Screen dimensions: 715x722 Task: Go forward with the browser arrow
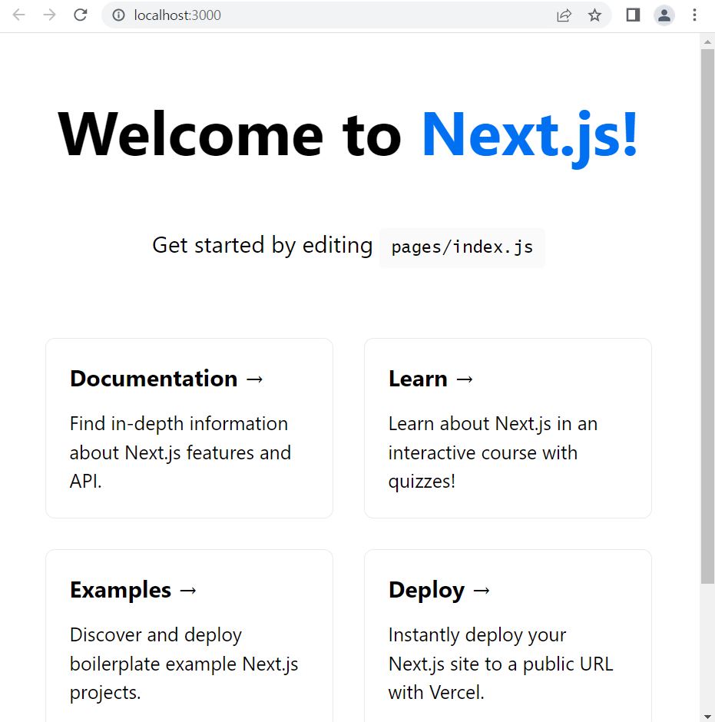click(x=49, y=15)
